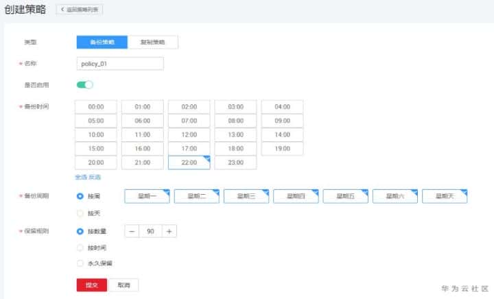The height and width of the screenshot is (299, 494).
Task: Select the 03:00 backup time
Action: [235, 107]
